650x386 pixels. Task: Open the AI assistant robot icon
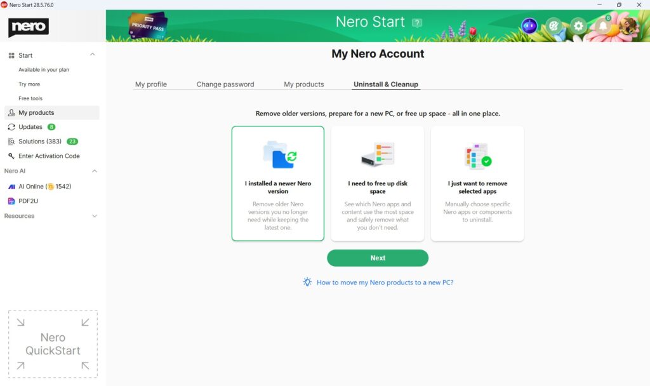pyautogui.click(x=529, y=26)
